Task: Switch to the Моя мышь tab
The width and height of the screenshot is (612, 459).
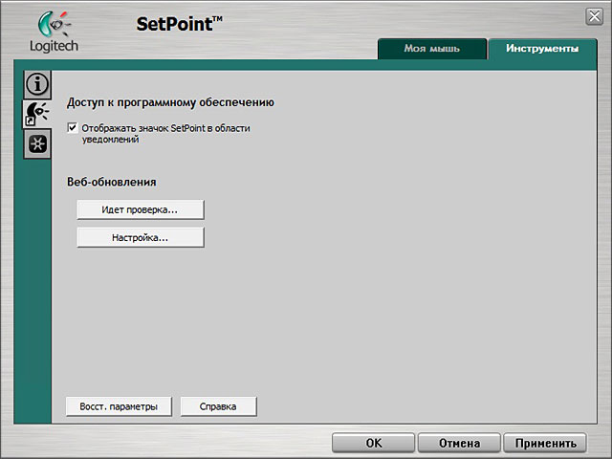Action: [431, 49]
